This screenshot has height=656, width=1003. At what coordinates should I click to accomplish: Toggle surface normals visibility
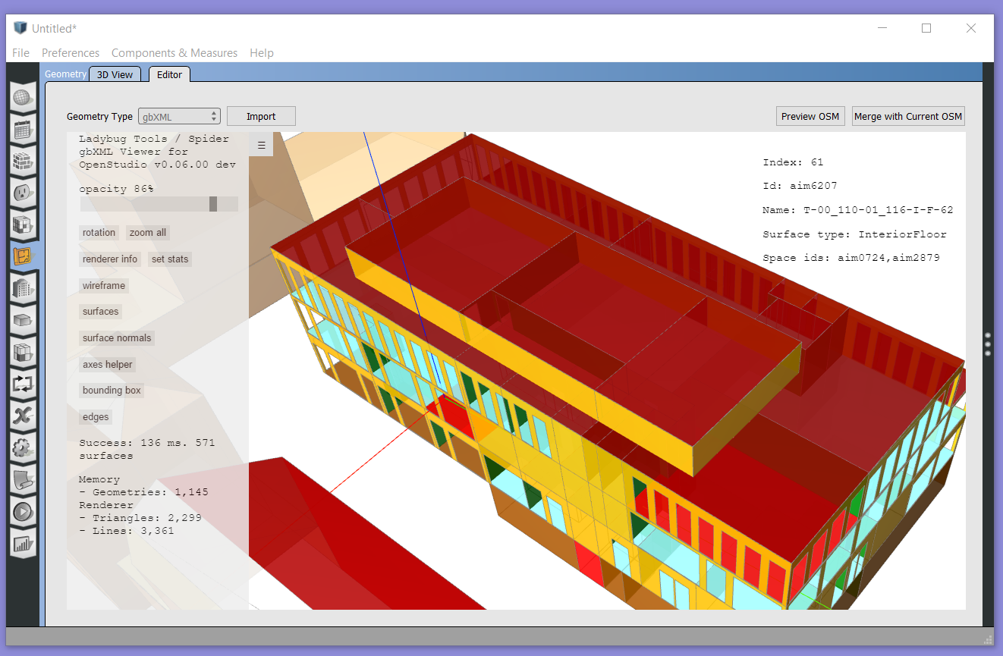[117, 338]
